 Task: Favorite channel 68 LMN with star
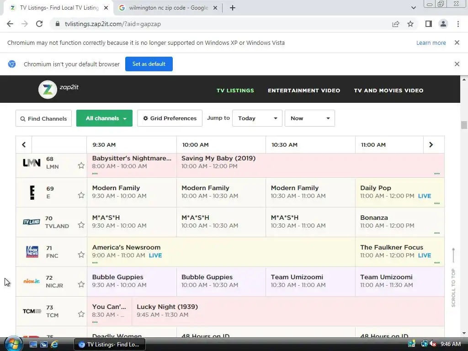pos(81,165)
